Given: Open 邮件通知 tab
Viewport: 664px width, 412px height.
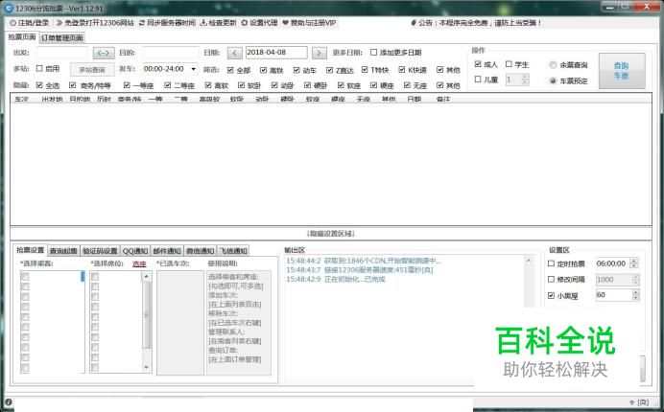Looking at the screenshot, I should pyautogui.click(x=167, y=251).
